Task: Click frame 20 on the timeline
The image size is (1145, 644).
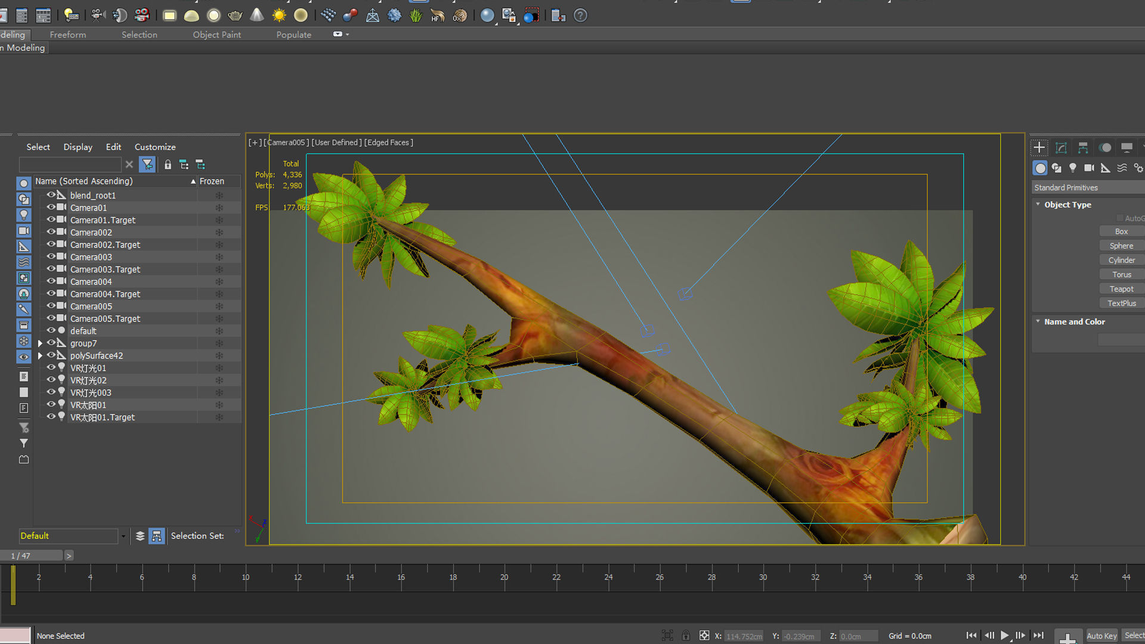Action: point(505,577)
